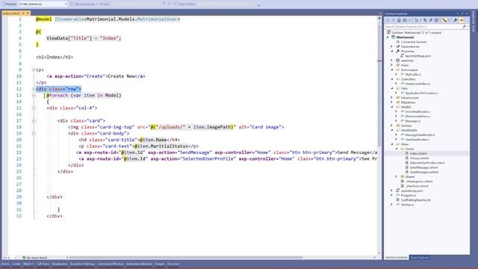Click the Dependencies node icon

tap(397, 46)
